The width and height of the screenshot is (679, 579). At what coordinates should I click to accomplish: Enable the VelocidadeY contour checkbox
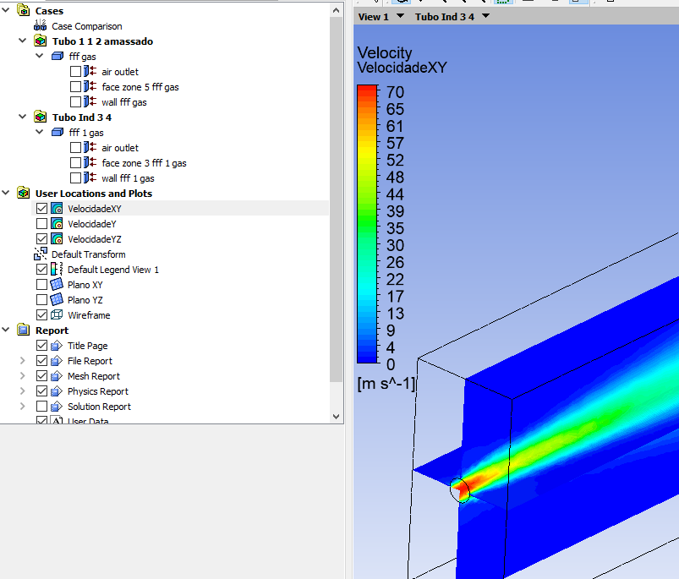point(41,224)
